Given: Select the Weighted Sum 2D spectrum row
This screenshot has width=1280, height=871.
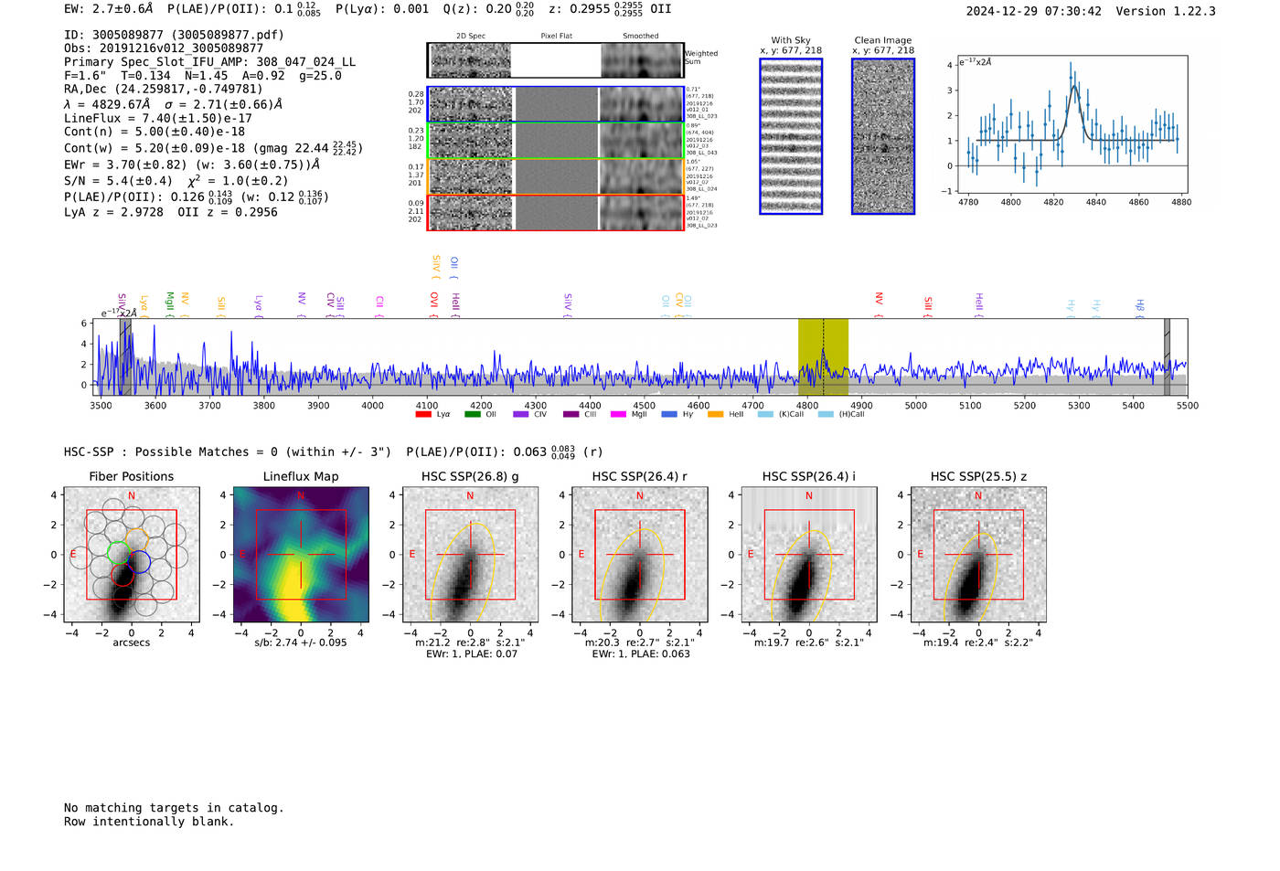Looking at the screenshot, I should click(556, 60).
